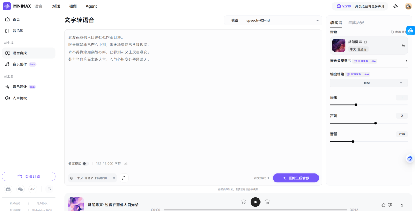Adjust the 语速 speed slider
This screenshot has width=415, height=211.
click(x=369, y=105)
